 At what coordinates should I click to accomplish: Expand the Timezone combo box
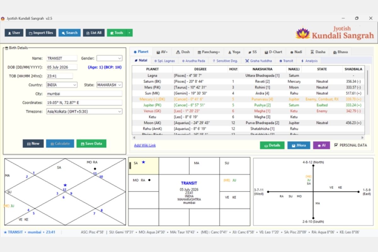point(84,112)
